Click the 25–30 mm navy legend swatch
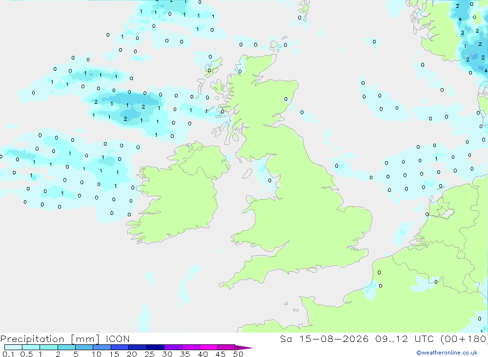 coord(155,347)
